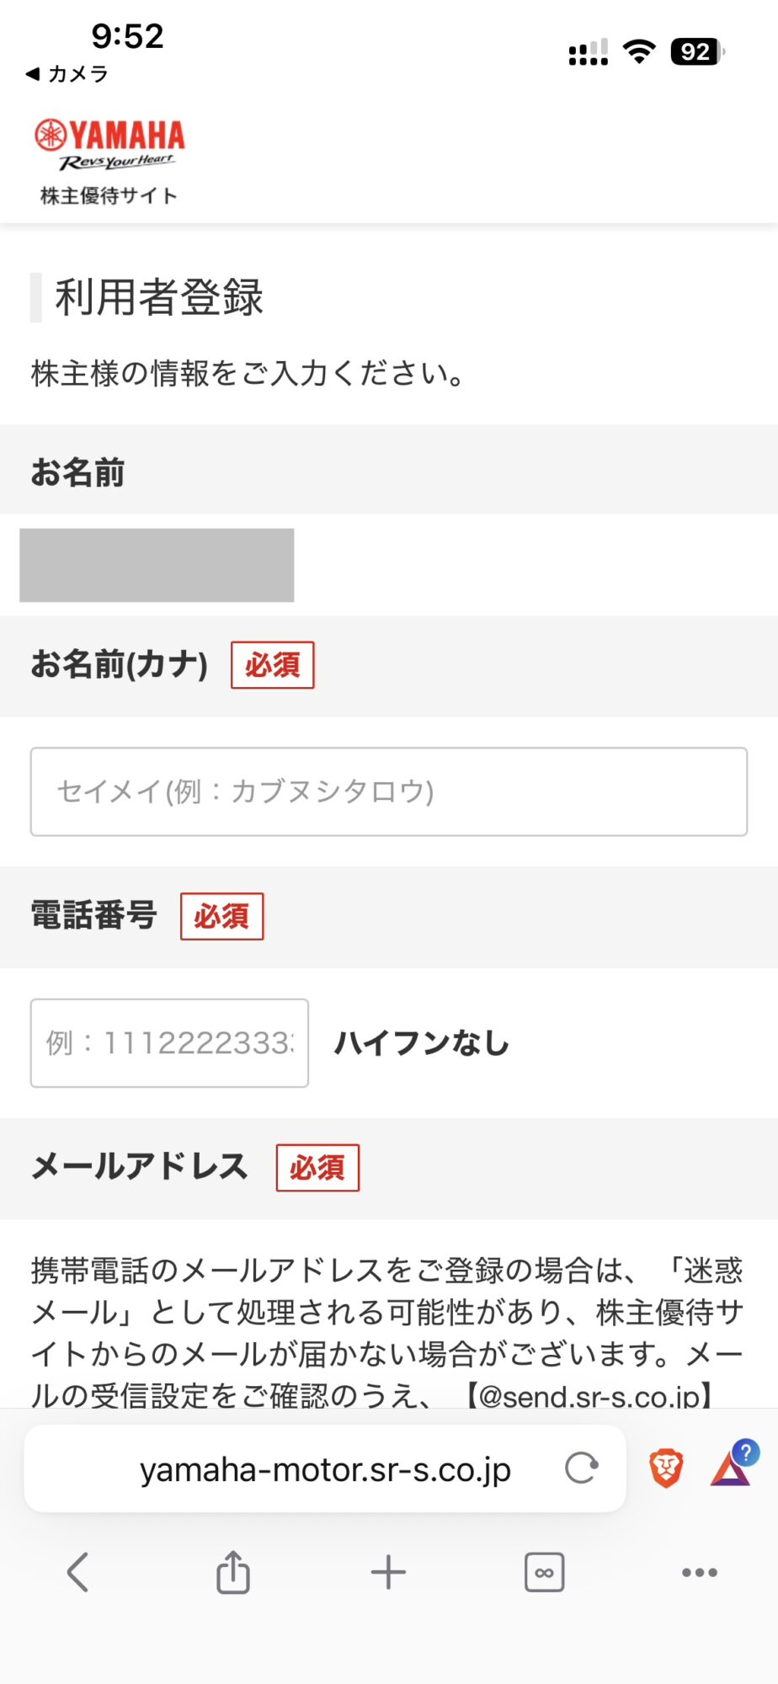Return to Camera app via back link
Viewport: 778px width, 1684px height.
point(67,74)
